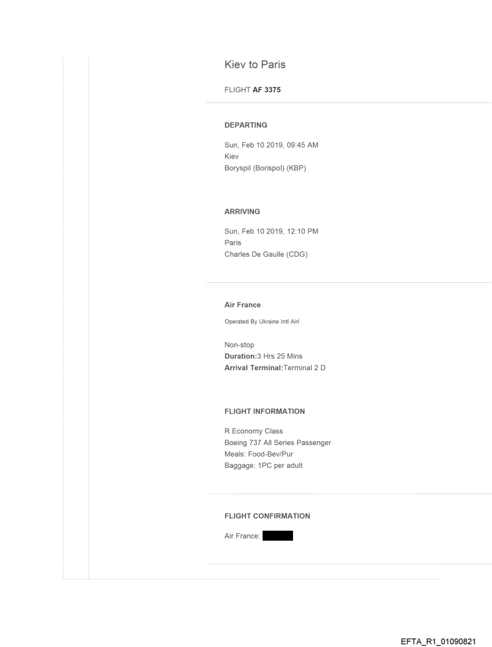Click Boeing 737 All Series Passenger text

(277, 443)
